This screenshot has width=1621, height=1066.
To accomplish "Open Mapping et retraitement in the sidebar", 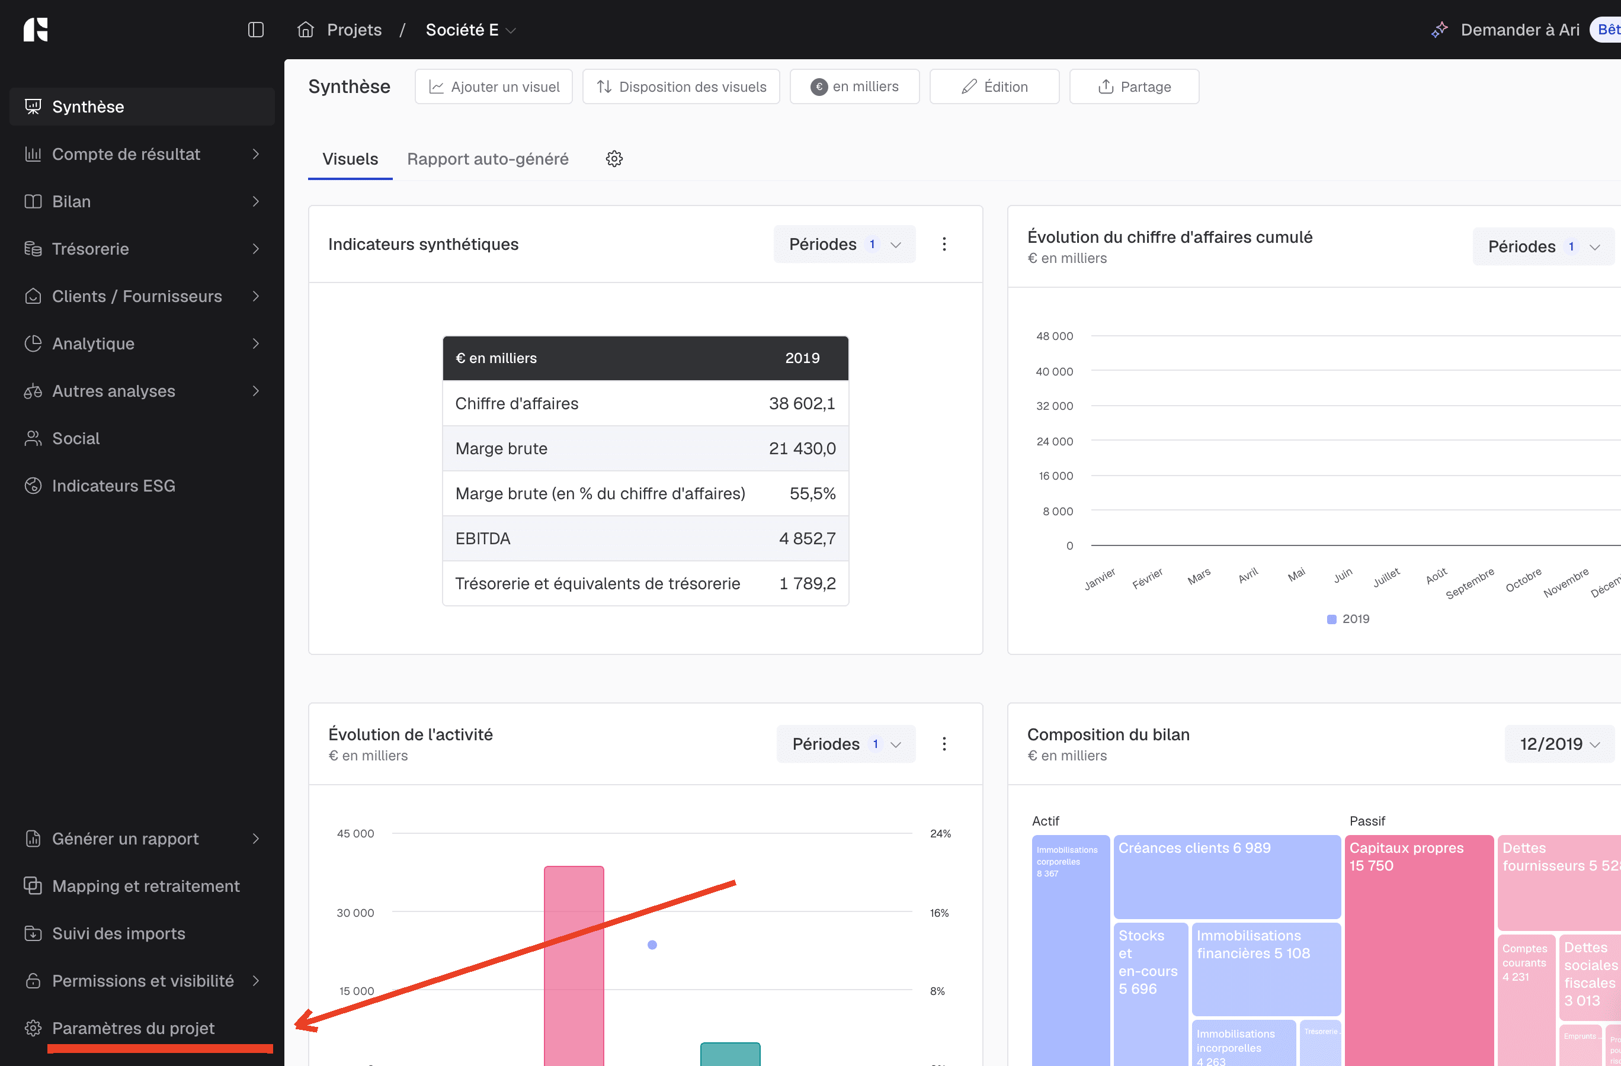I will (142, 885).
